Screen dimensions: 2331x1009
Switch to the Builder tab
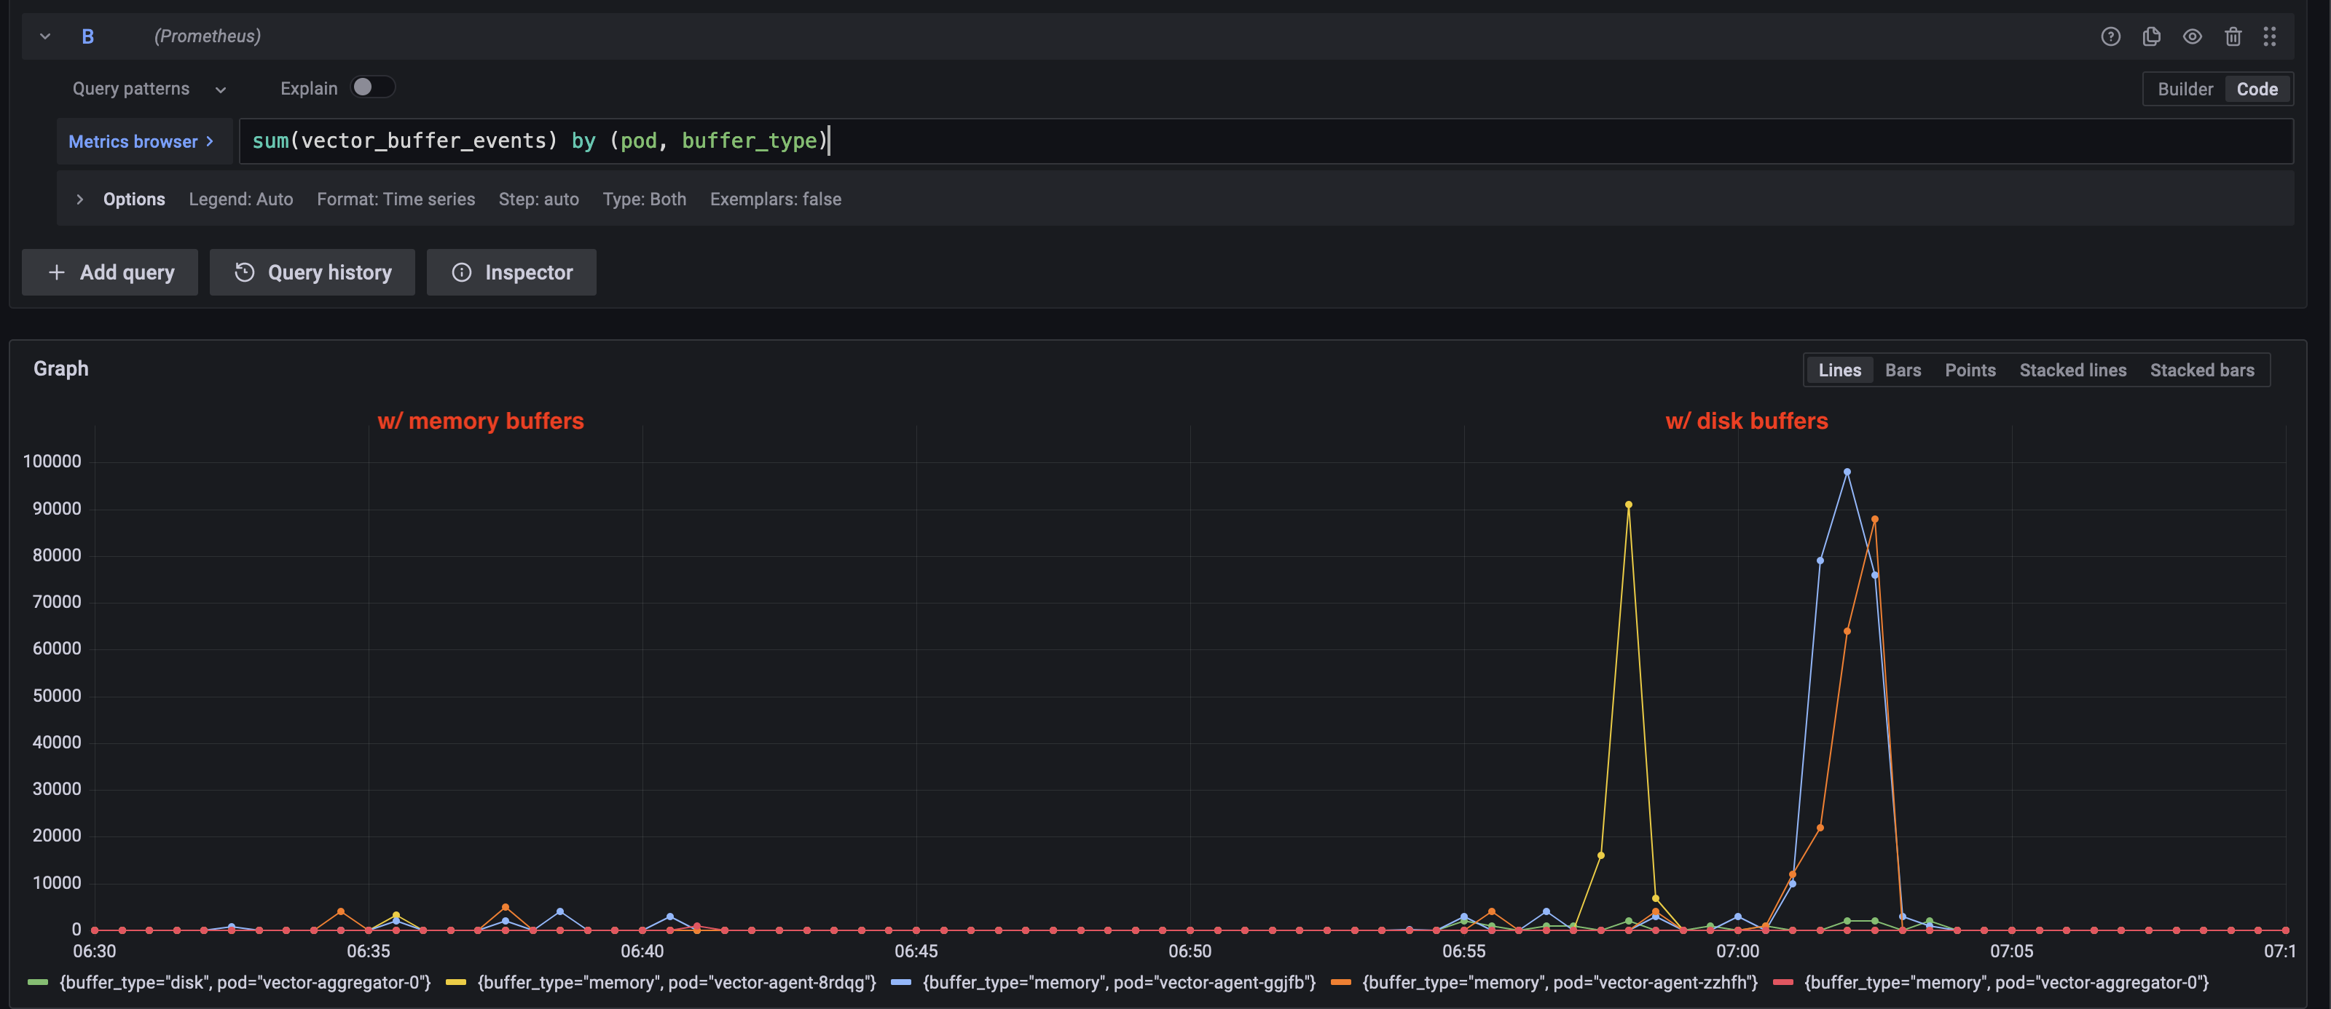click(2185, 89)
